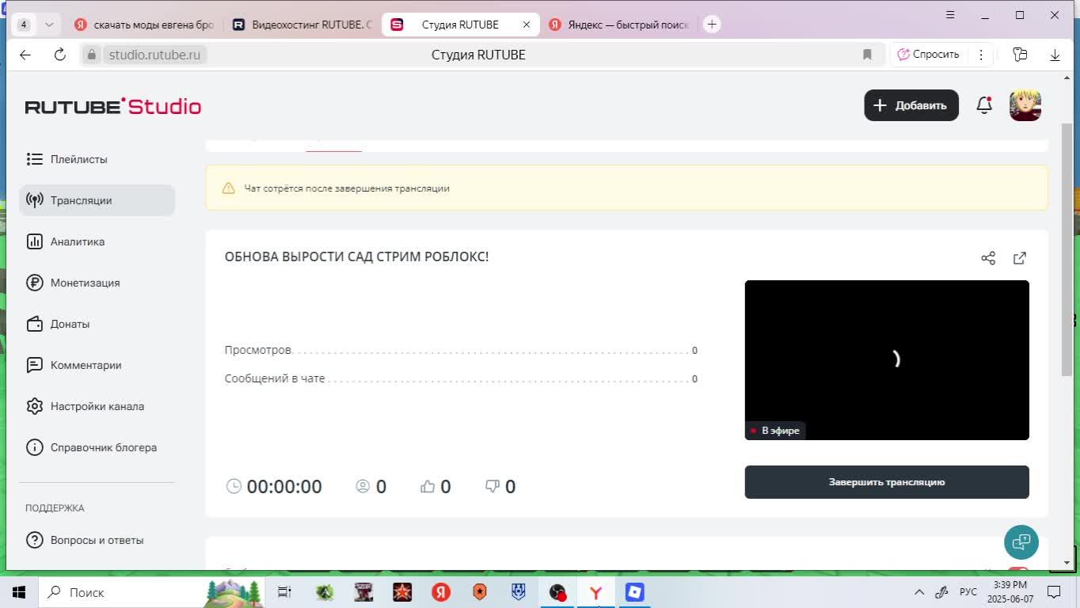Image resolution: width=1080 pixels, height=608 pixels.
Task: End stream with Завершить трансляцию
Action: [x=887, y=482]
